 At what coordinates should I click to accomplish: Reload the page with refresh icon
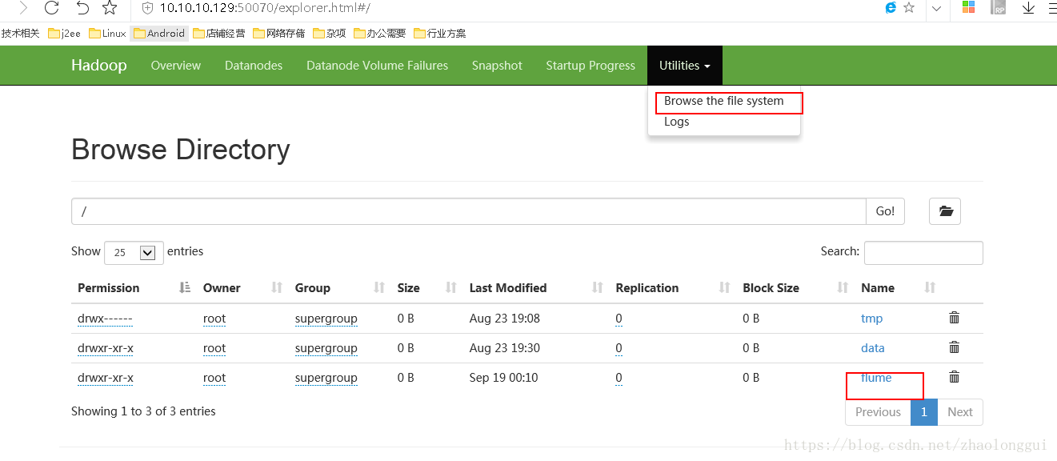52,8
